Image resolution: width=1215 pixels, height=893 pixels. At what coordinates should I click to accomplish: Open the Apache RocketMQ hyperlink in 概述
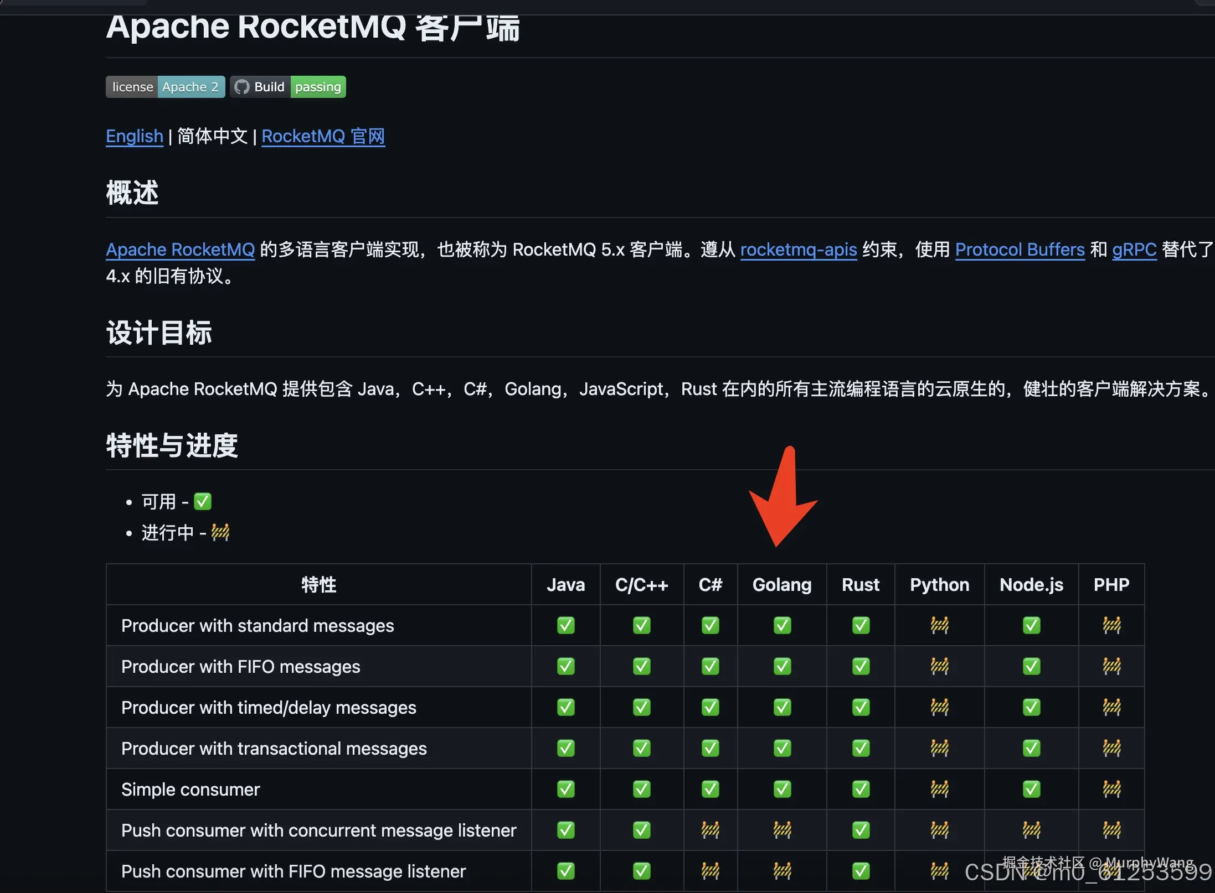click(x=180, y=250)
